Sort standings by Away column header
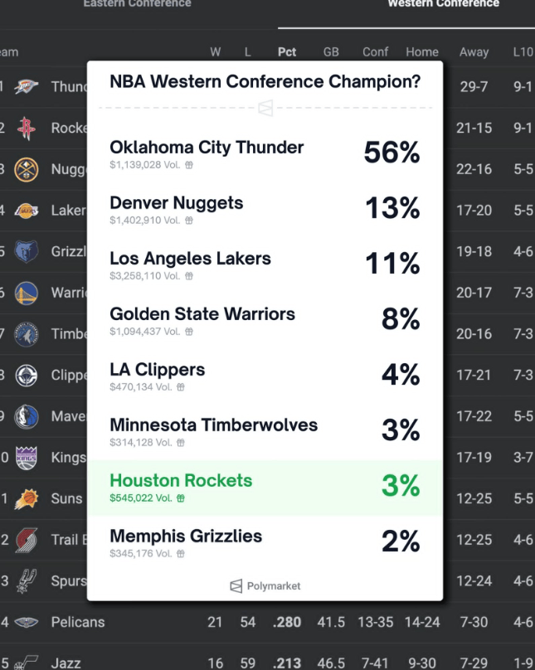This screenshot has height=670, width=535. (x=474, y=52)
